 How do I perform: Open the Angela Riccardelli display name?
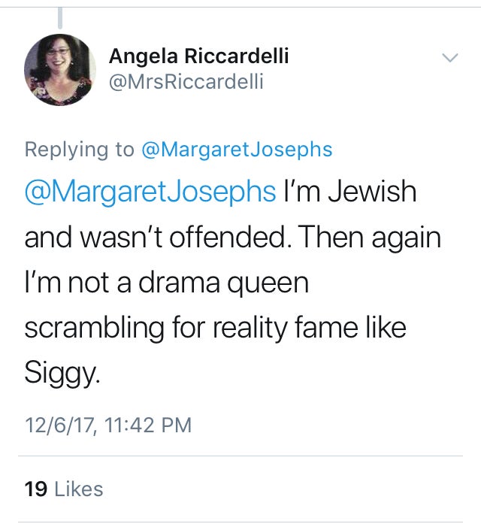198,56
